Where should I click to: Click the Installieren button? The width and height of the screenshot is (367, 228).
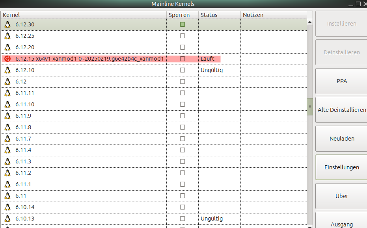pos(341,24)
